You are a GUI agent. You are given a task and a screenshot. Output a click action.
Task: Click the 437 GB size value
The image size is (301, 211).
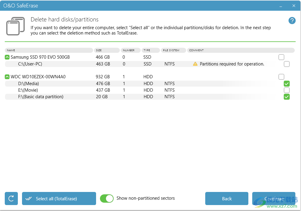click(103, 90)
